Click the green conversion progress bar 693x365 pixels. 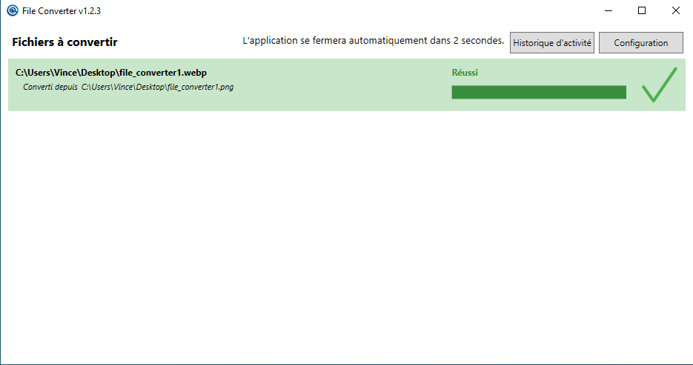click(x=538, y=92)
